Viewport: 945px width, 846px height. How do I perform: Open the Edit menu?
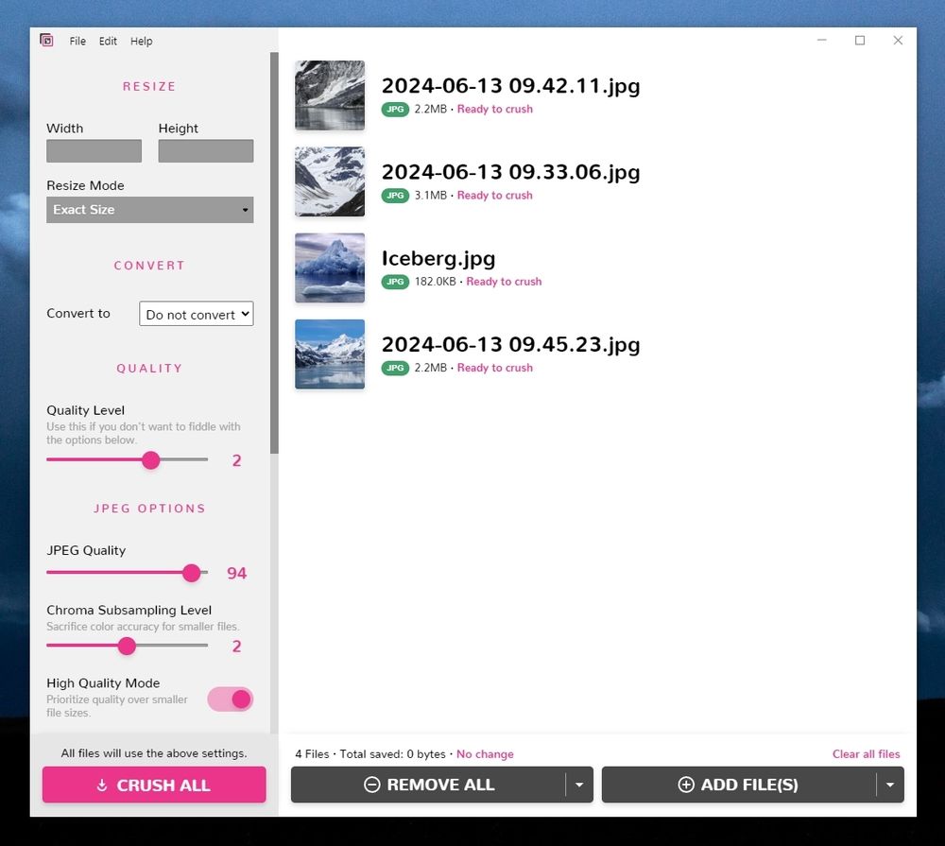(108, 41)
